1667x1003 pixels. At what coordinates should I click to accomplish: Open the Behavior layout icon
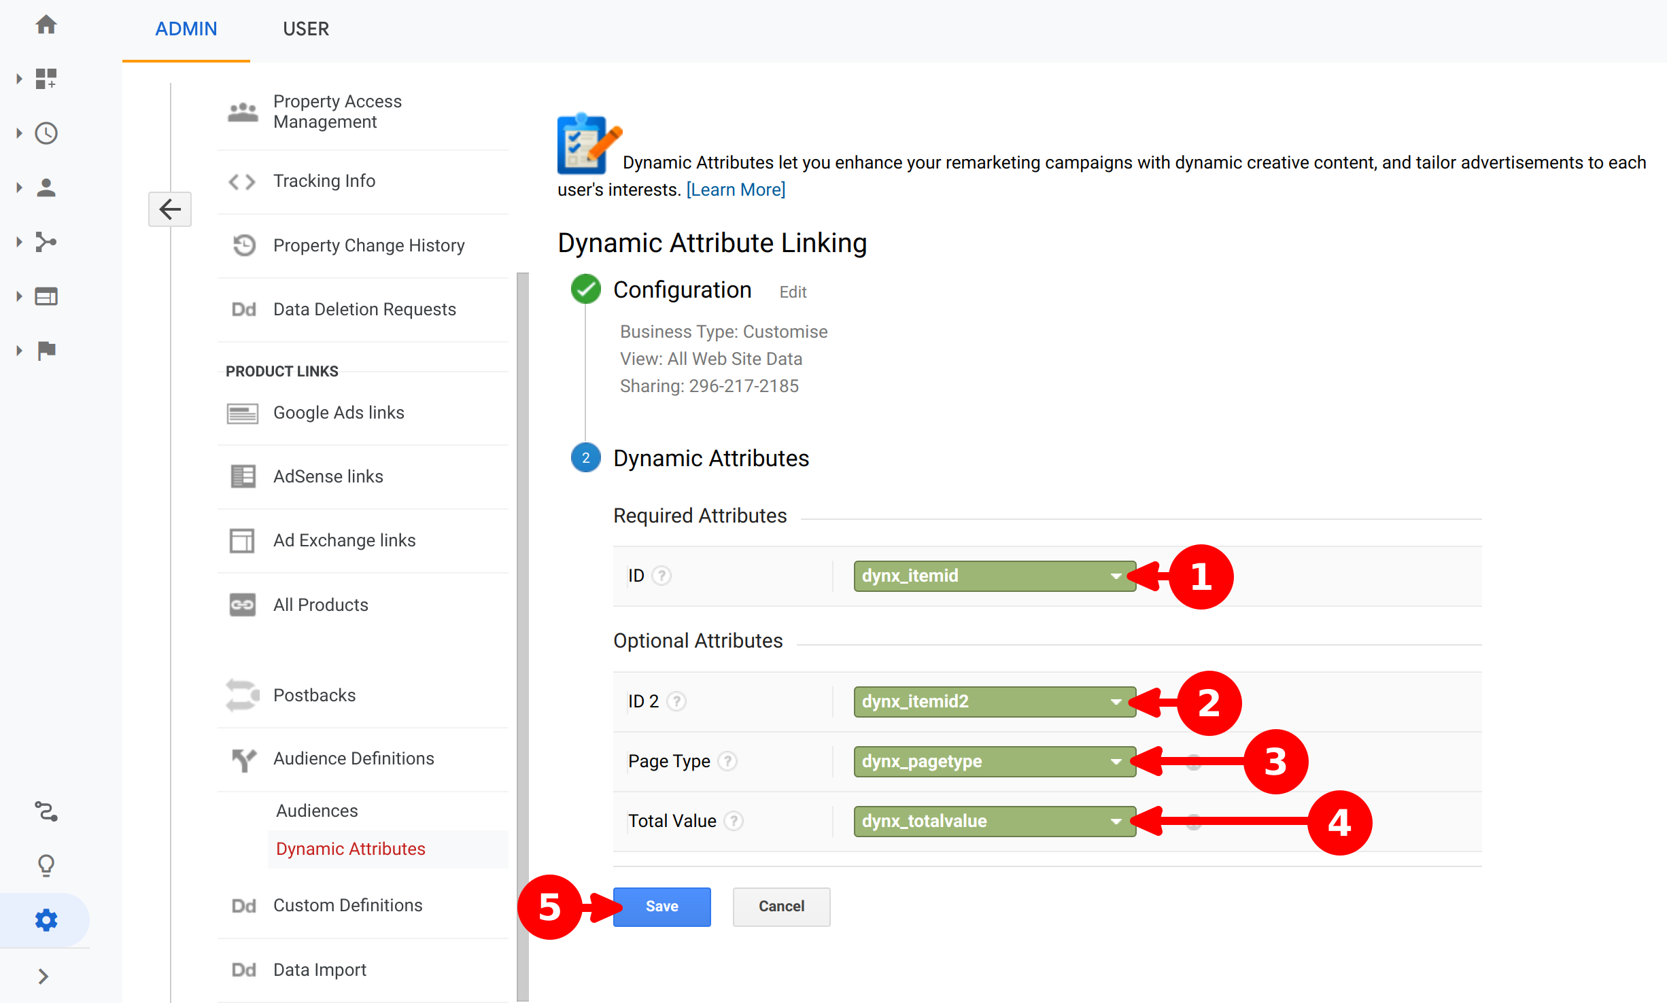(46, 296)
